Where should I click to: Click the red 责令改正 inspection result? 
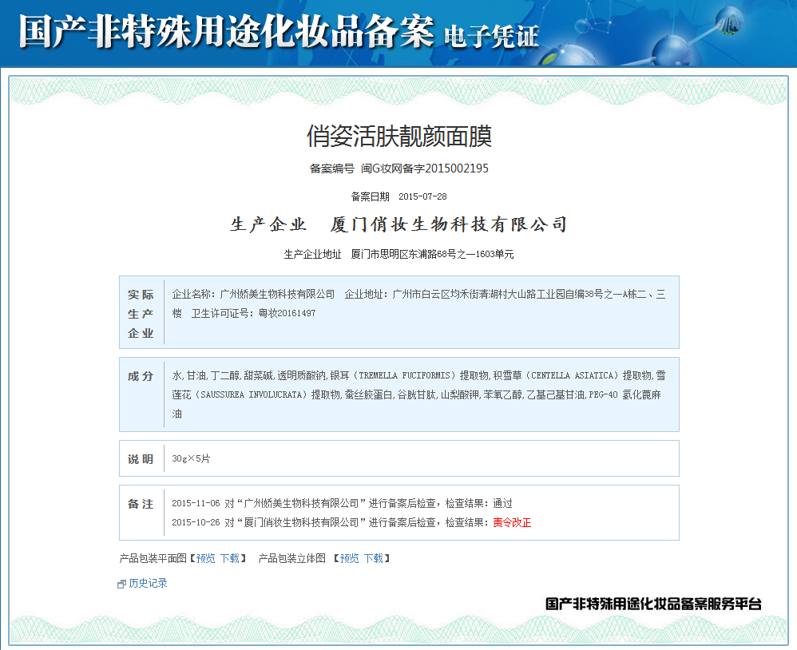pyautogui.click(x=512, y=522)
